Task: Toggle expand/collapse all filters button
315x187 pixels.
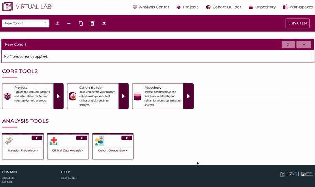Action: coord(288,44)
